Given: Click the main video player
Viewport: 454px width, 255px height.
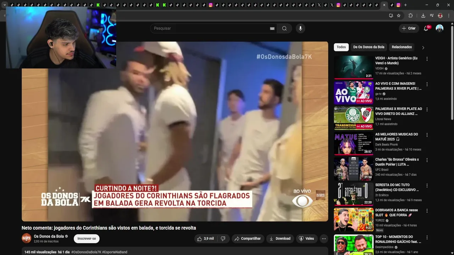Looking at the screenshot, I should [x=175, y=131].
